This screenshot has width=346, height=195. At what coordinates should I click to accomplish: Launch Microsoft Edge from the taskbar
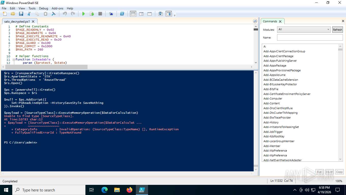coord(105,190)
